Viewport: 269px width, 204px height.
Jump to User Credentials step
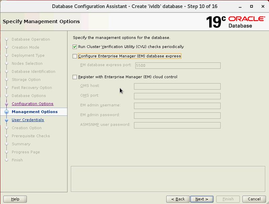28,120
